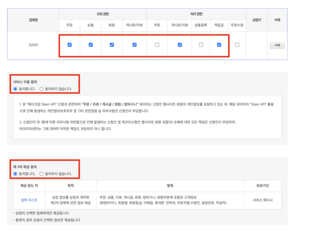Check the 상품등록 permission checkbox
Image resolution: width=336 pixels, height=233 pixels.
[201, 45]
